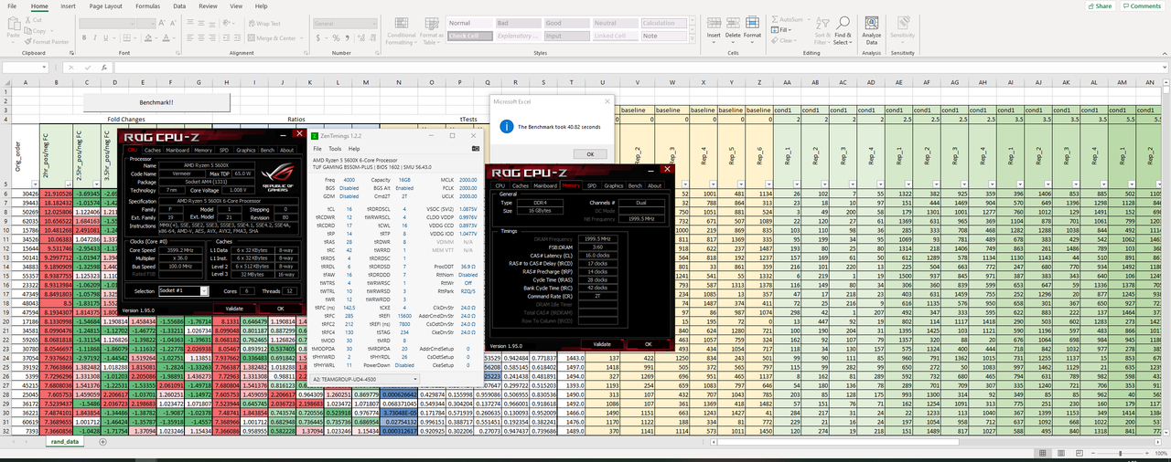Click the Share button
The width and height of the screenshot is (1171, 462).
click(1100, 5)
